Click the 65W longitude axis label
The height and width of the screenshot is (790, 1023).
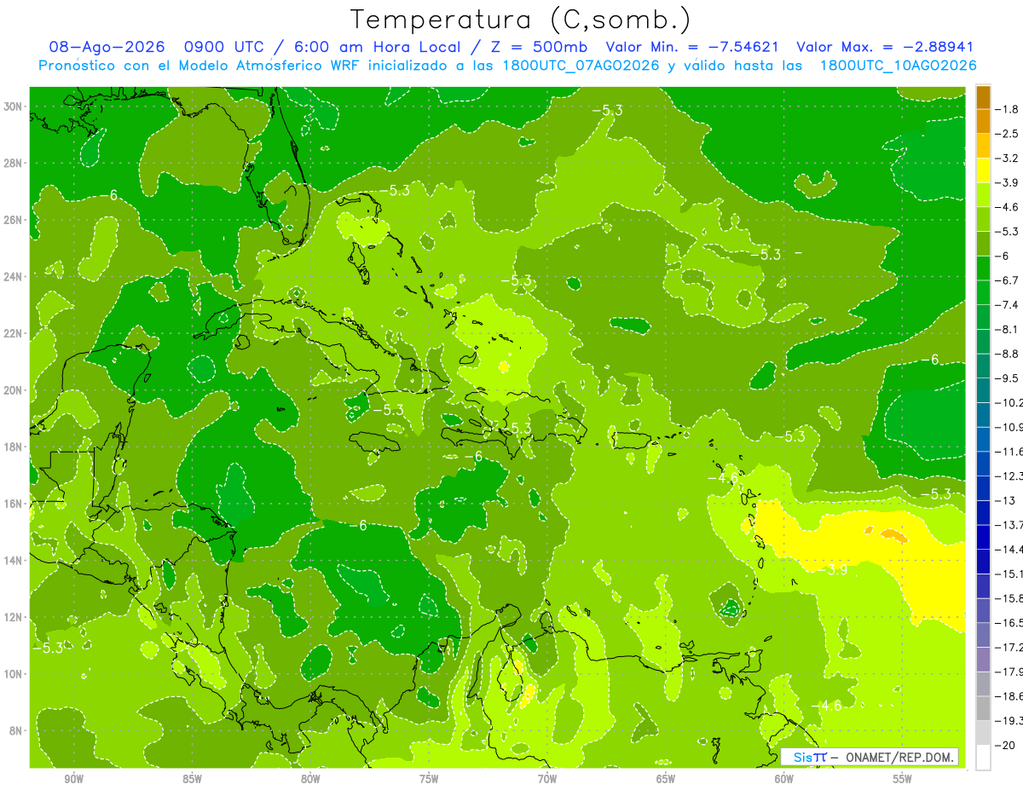coord(666,779)
